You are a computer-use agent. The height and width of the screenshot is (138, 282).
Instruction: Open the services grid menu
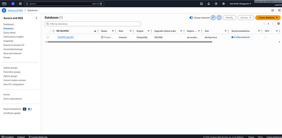point(20,4)
